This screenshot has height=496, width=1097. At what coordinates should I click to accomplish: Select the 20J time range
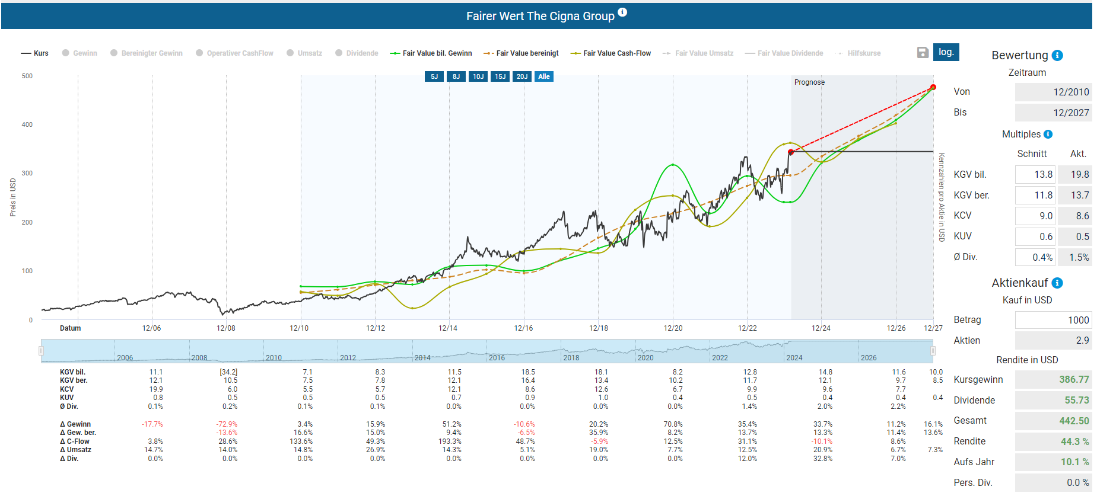click(x=522, y=76)
